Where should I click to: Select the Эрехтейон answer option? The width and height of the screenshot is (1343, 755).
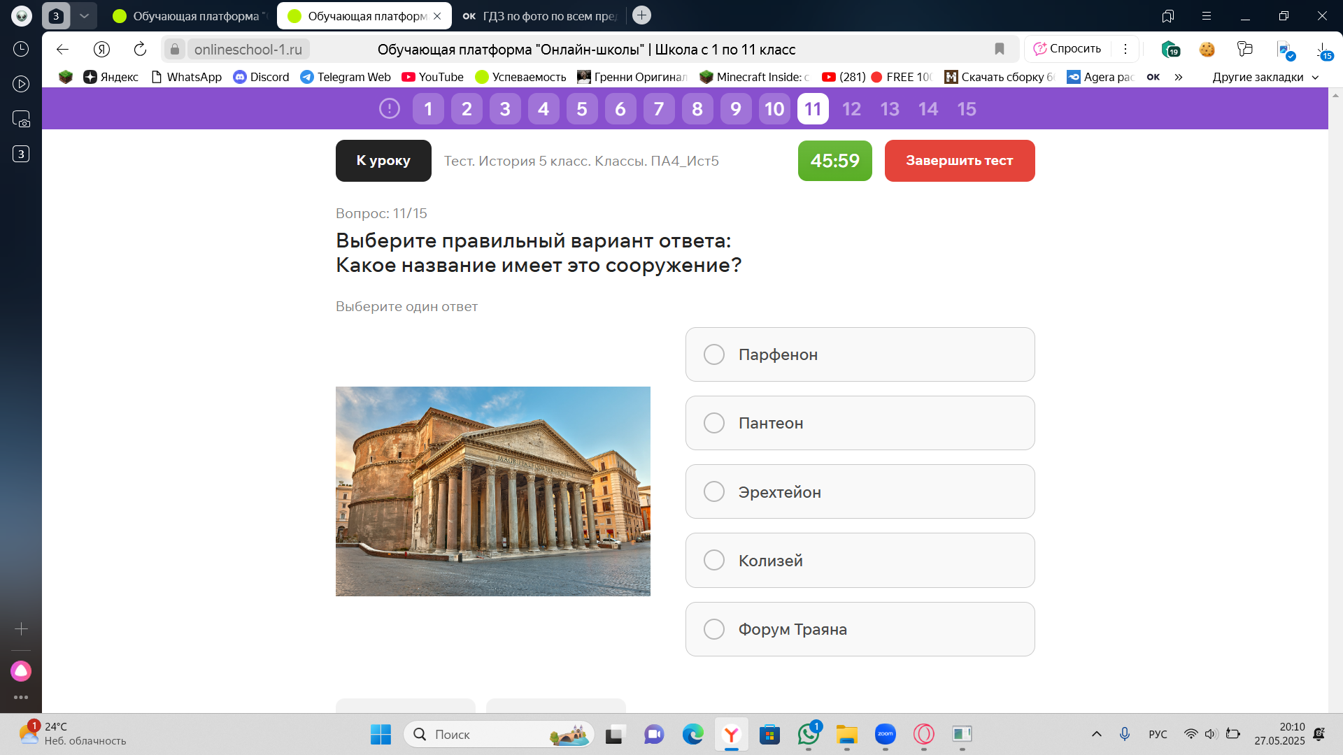click(x=860, y=491)
